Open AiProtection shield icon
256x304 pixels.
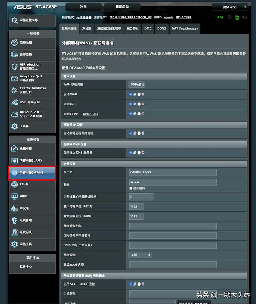(14, 66)
